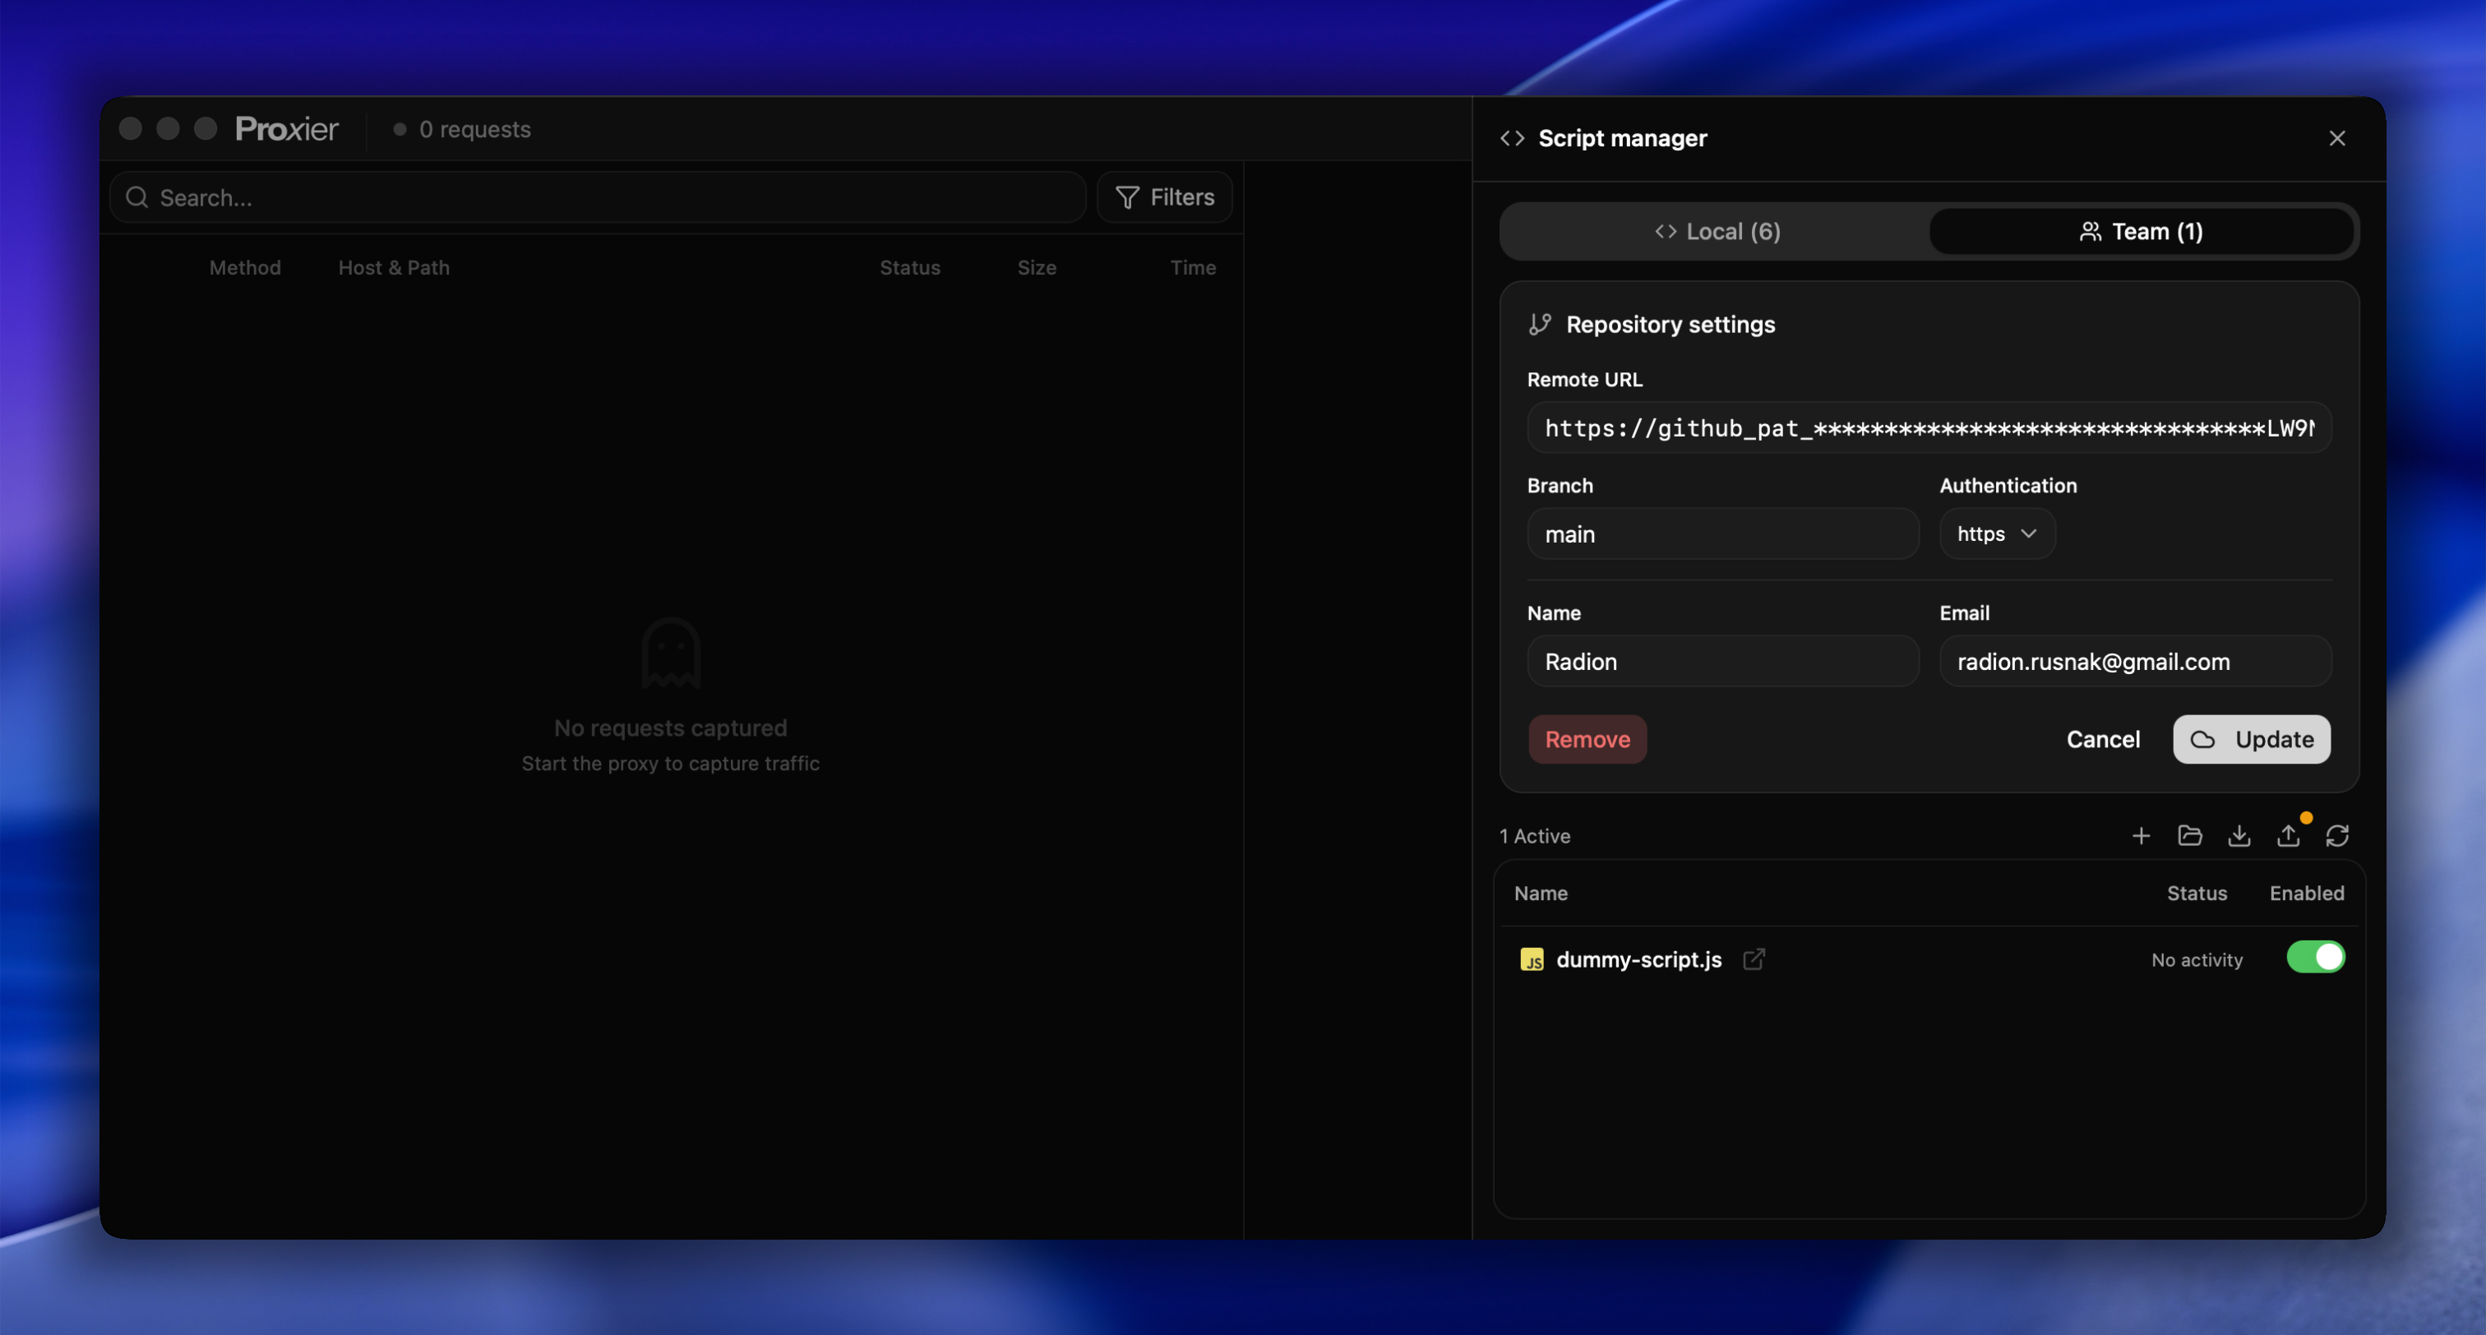Switch to the Local (6) scripts view
The image size is (2486, 1335).
click(x=1717, y=231)
